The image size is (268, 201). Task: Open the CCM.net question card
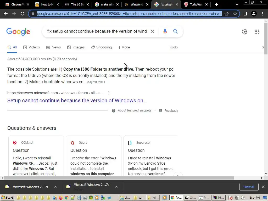pyautogui.click(x=36, y=156)
